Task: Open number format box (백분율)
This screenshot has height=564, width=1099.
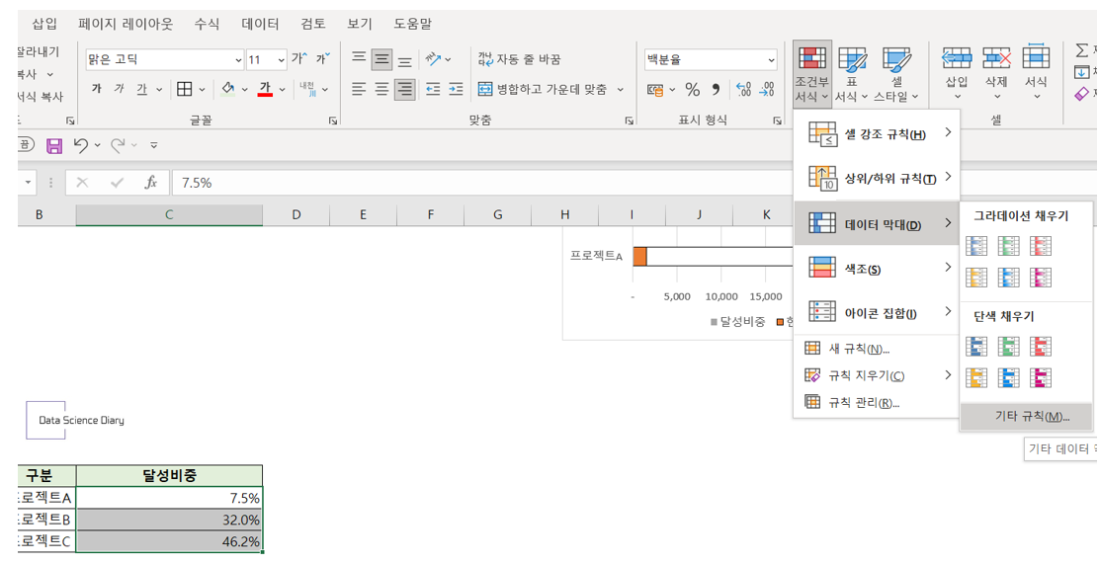Action: coord(711,59)
